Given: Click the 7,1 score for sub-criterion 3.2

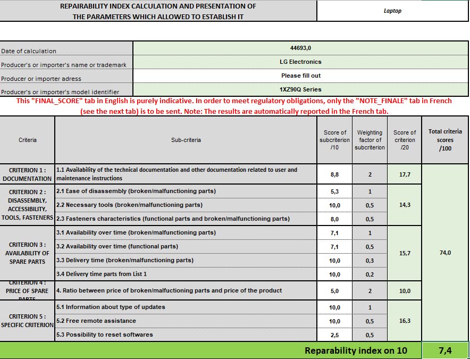Looking at the screenshot, I should 334,247.
